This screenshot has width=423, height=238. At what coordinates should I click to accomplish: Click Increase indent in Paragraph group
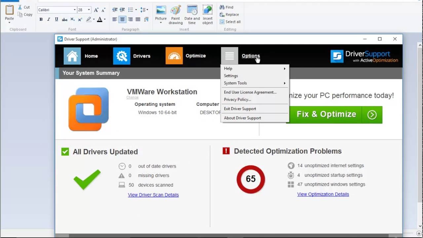[x=122, y=10]
